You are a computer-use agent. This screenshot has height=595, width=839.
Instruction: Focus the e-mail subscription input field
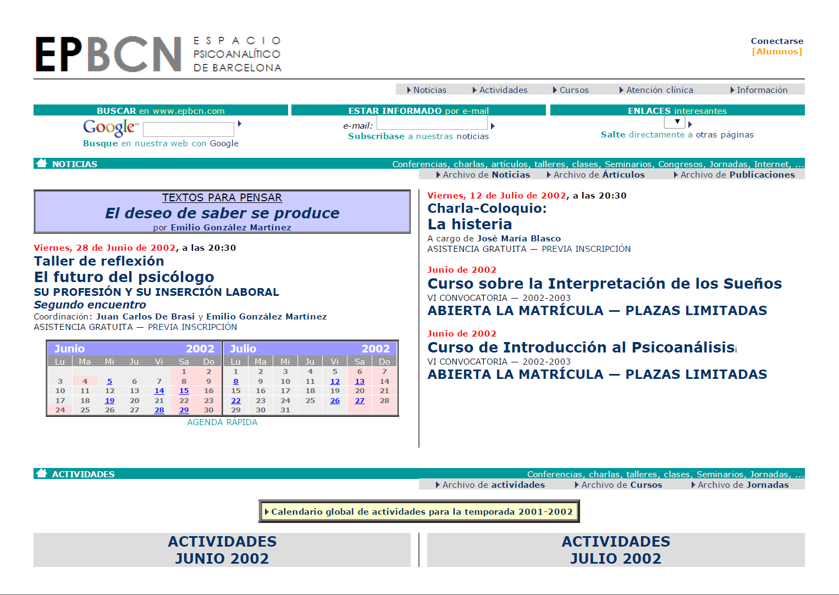pyautogui.click(x=431, y=123)
